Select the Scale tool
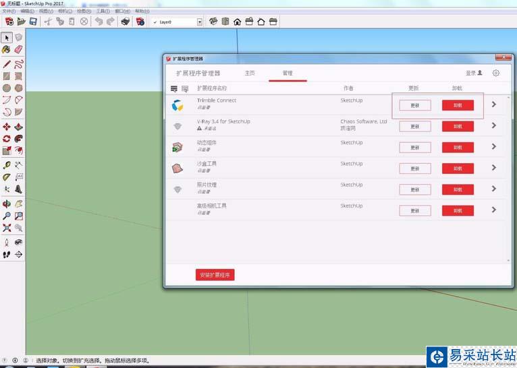 (x=7, y=150)
